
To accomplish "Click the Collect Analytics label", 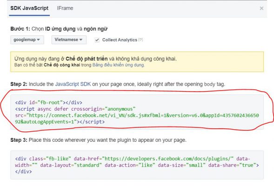I will pos(120,40).
